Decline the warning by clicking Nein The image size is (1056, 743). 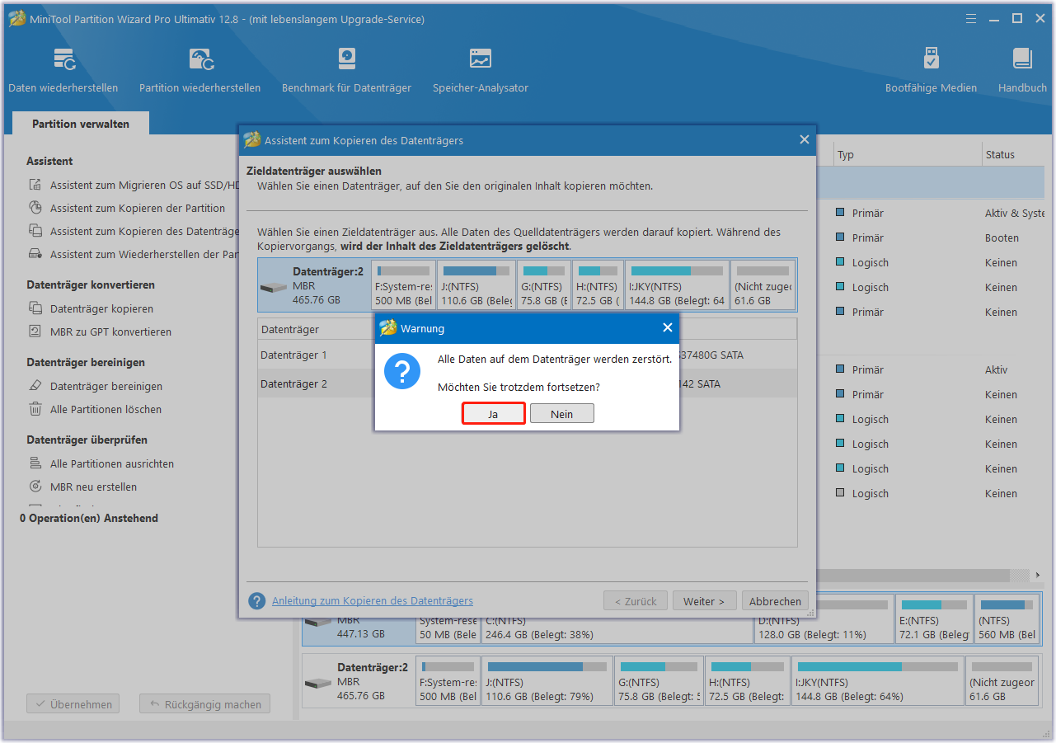coord(561,414)
